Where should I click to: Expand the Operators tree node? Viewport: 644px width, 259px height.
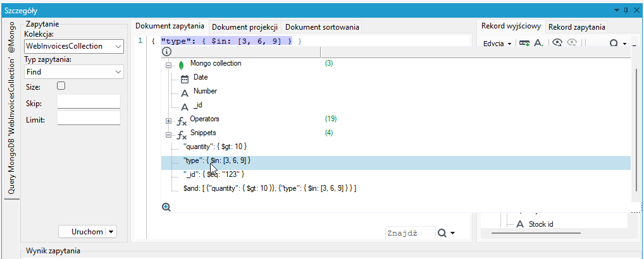(x=168, y=121)
